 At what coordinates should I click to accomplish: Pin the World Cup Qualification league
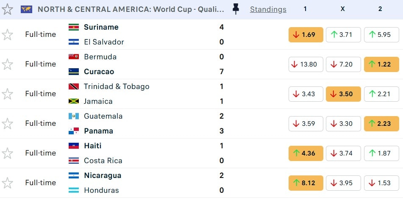(236, 9)
